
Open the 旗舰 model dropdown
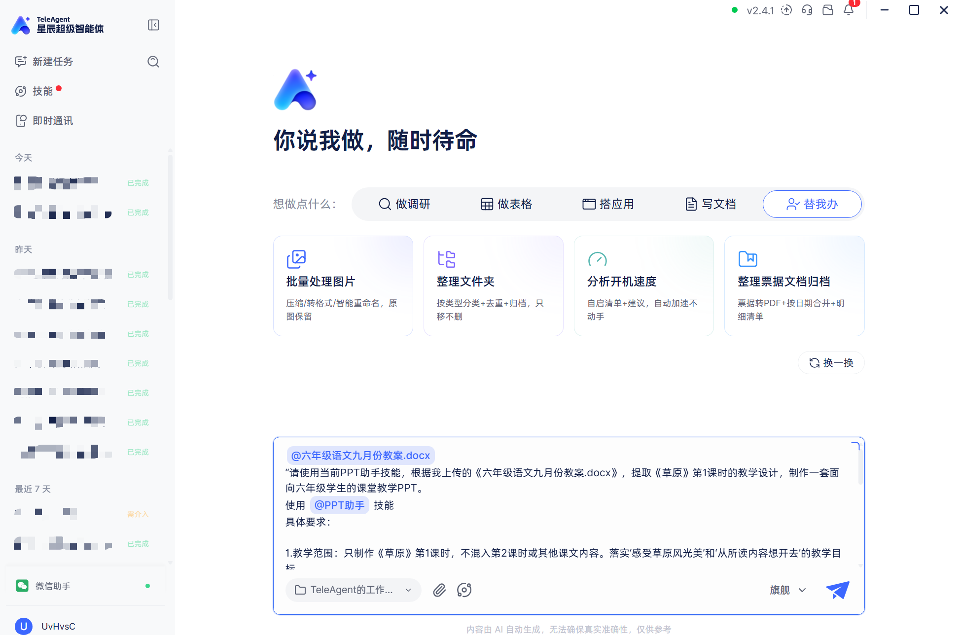tap(788, 590)
